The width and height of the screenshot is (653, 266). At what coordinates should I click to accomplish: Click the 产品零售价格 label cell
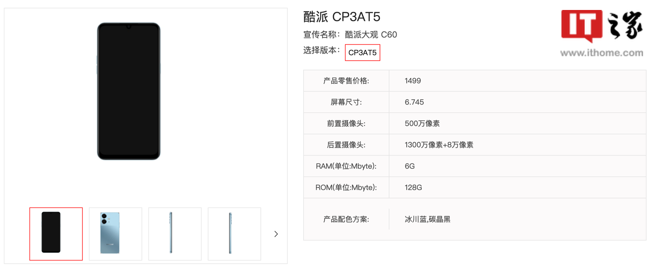point(346,81)
